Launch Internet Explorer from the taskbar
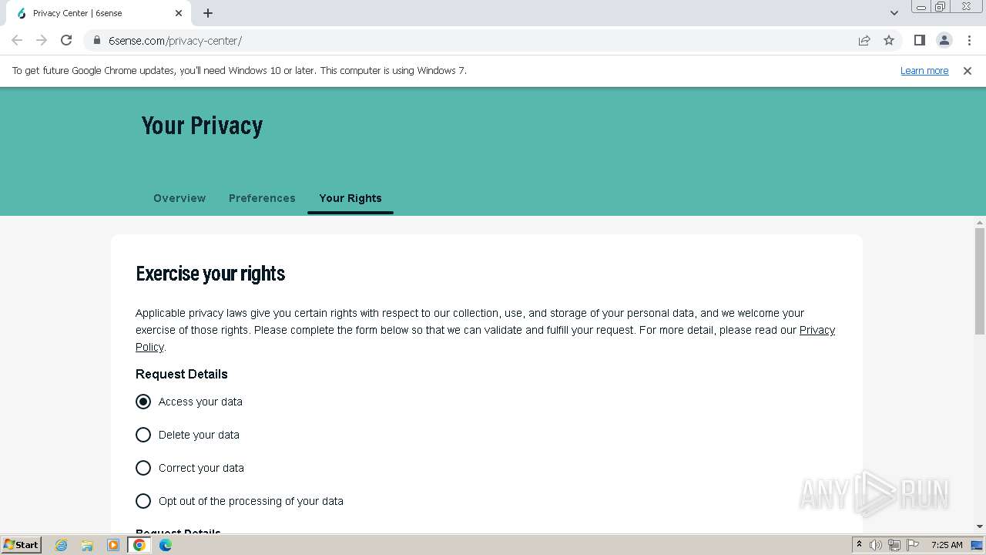Screen dimensions: 986x555 click(62, 545)
